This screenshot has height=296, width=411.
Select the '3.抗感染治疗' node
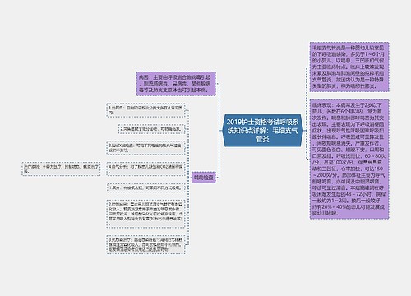145,244
